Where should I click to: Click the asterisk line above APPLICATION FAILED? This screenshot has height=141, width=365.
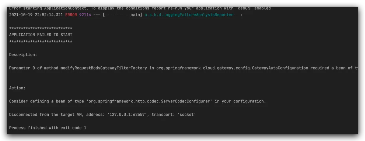click(40, 28)
